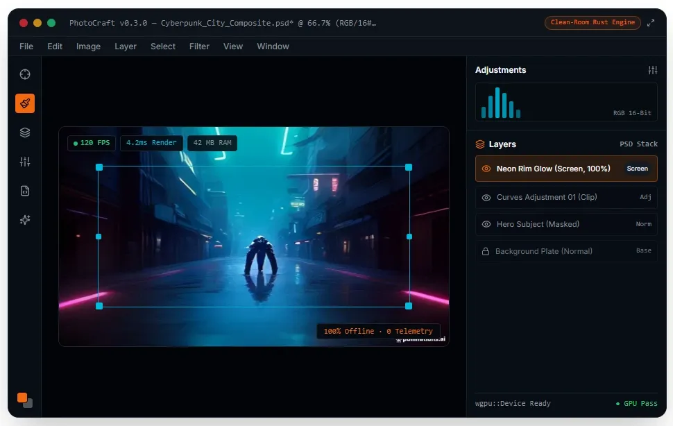Screen dimensions: 673x426
Task: Open the Select menu
Action: coord(163,46)
